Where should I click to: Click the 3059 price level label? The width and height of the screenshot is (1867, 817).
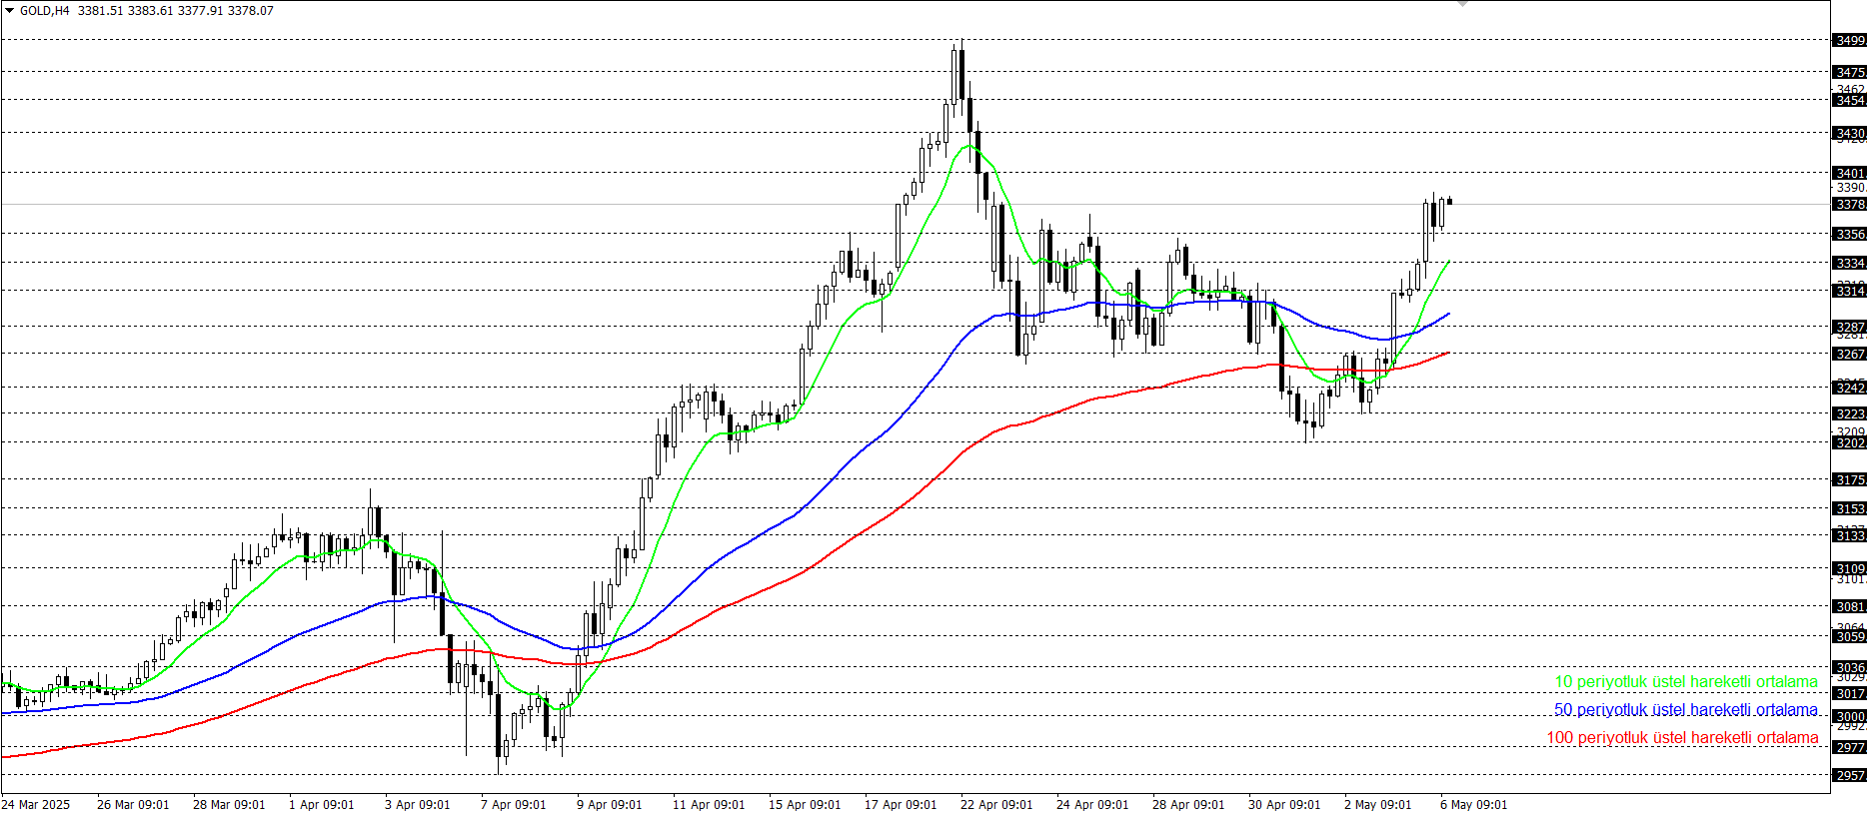click(x=1849, y=637)
